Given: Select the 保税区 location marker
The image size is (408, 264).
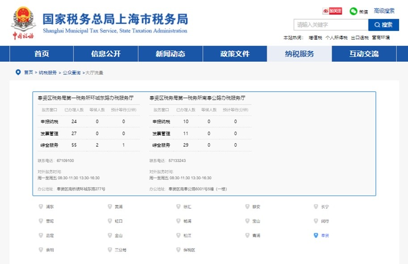Looking at the screenshot, I should click(x=179, y=250).
